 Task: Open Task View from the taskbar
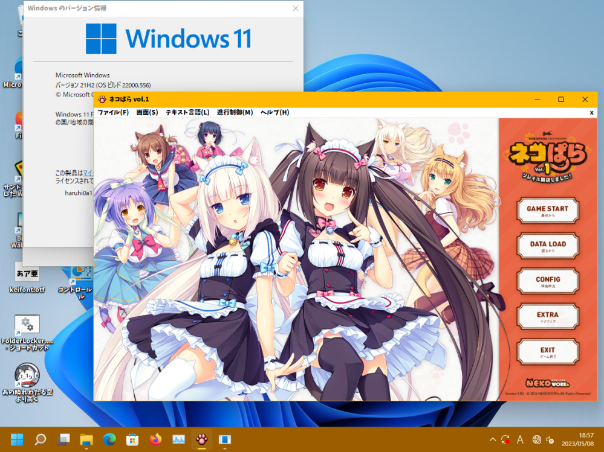(63, 439)
